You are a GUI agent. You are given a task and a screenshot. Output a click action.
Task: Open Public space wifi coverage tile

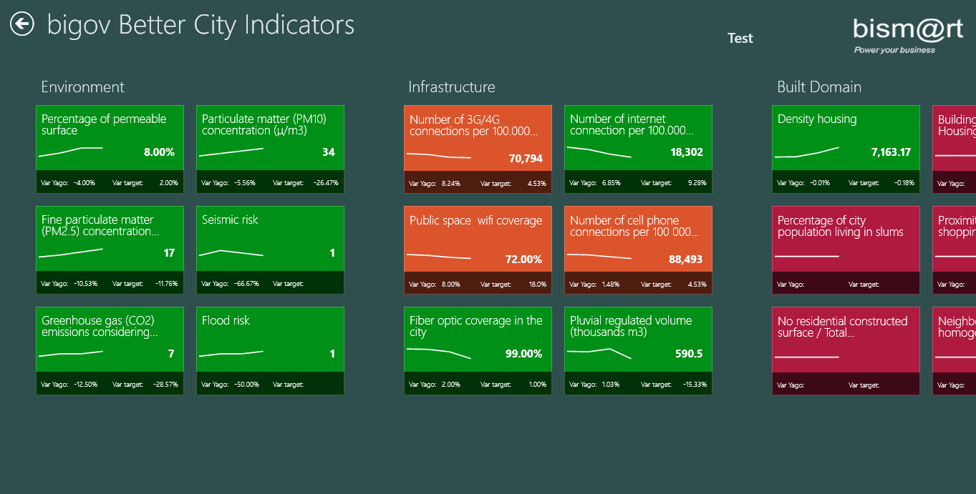pos(478,250)
